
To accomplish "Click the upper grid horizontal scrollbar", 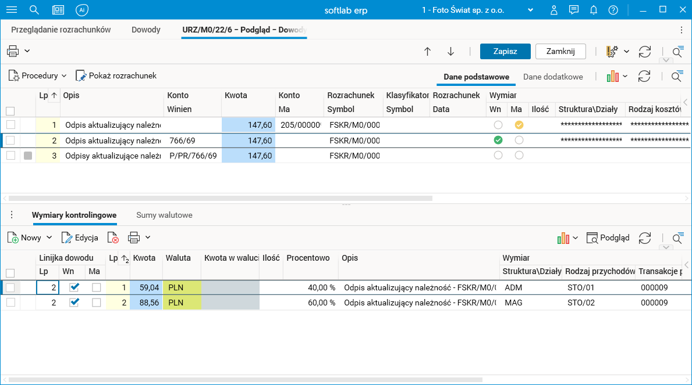I will click(x=220, y=198).
